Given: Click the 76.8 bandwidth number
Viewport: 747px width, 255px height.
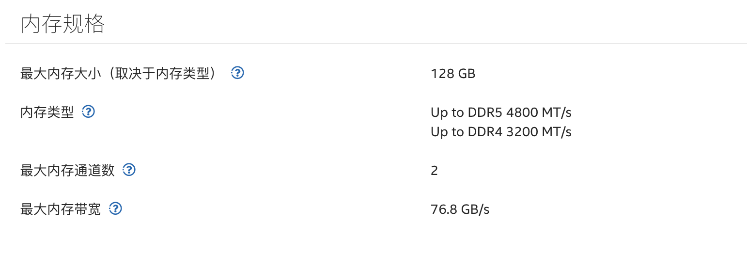Looking at the screenshot, I should (442, 209).
